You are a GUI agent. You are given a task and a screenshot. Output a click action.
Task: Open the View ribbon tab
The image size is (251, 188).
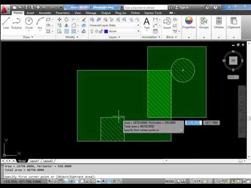(77, 13)
